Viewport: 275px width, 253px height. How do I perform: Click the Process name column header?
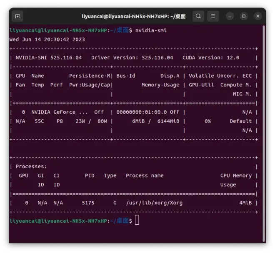pos(145,176)
